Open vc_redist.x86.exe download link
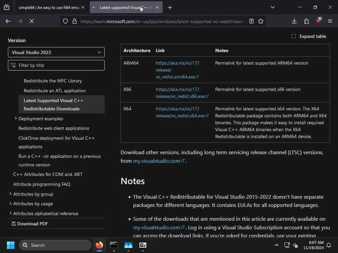This screenshot has height=253, width=338. point(182,93)
